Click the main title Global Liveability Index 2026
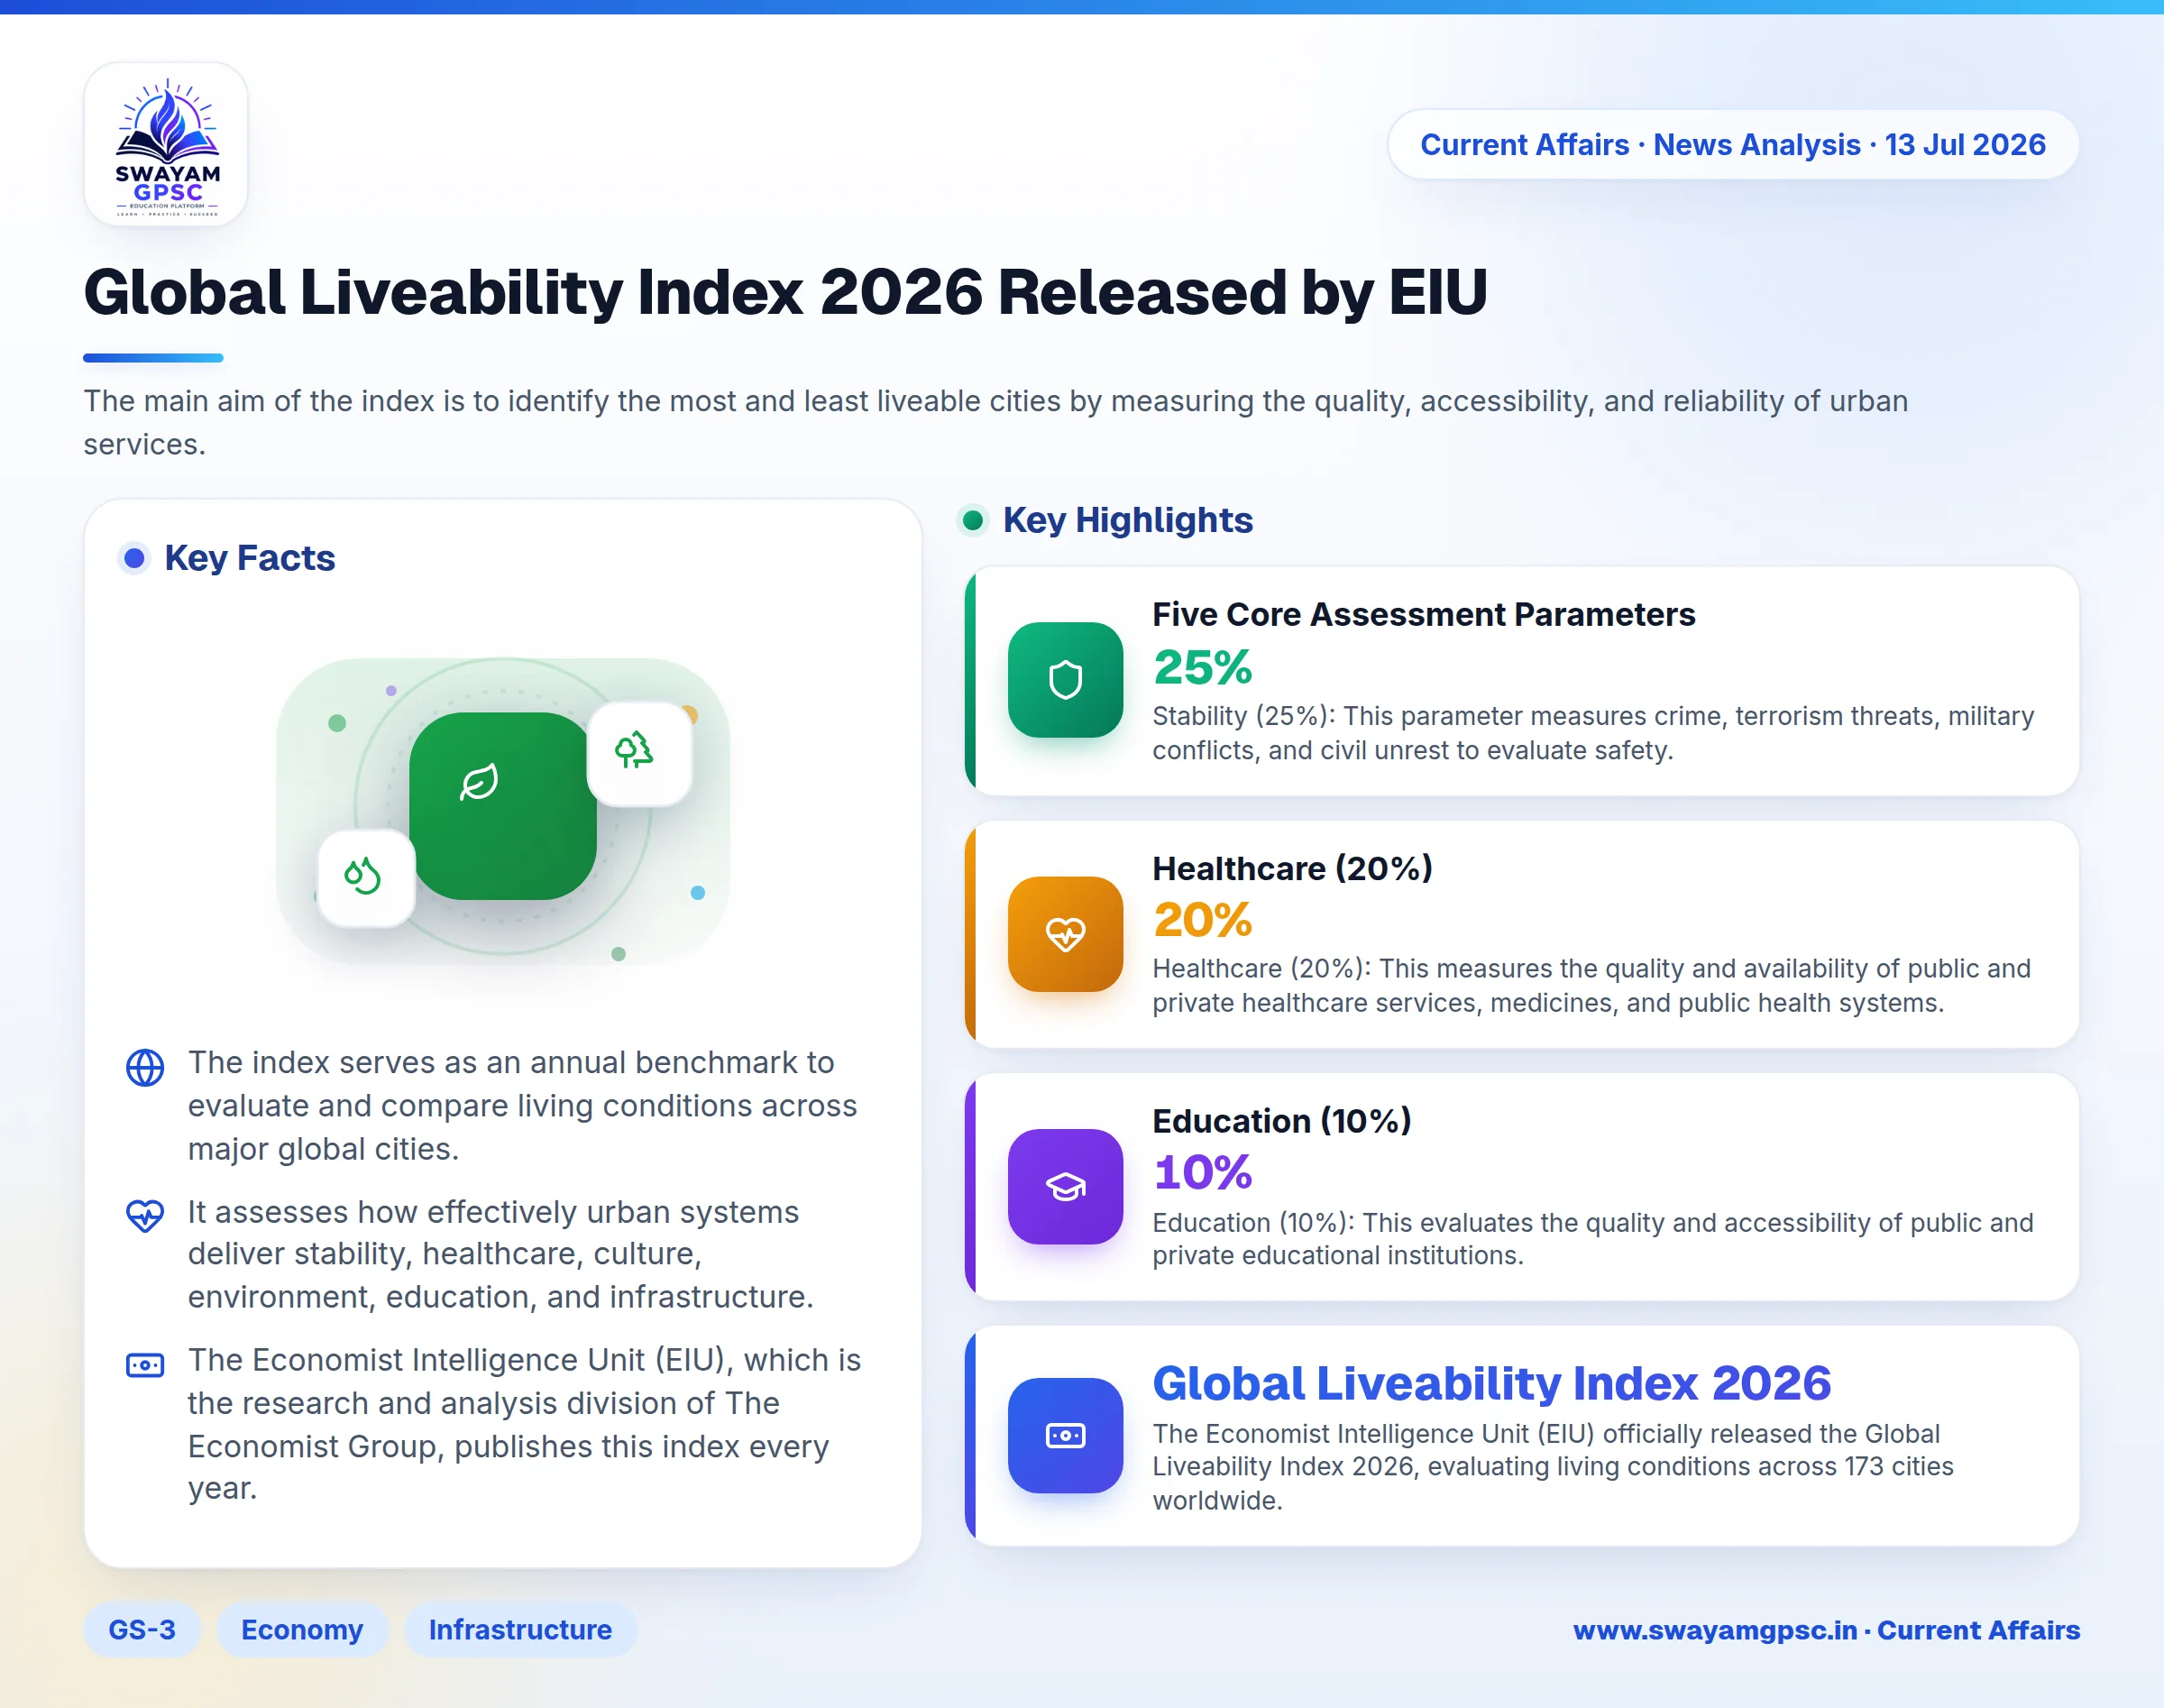The image size is (2164, 1708). tap(786, 292)
